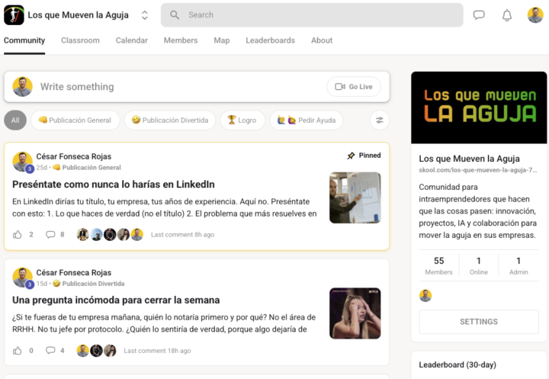
Task: Open the profile avatar in top bar
Action: point(535,15)
